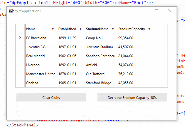
Task: Click the current-row arrow beside FC Barcelona
Action: [20, 38]
